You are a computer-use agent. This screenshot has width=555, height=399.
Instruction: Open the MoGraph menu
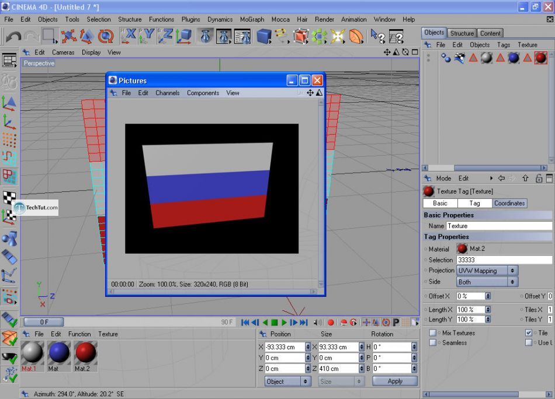click(x=252, y=19)
